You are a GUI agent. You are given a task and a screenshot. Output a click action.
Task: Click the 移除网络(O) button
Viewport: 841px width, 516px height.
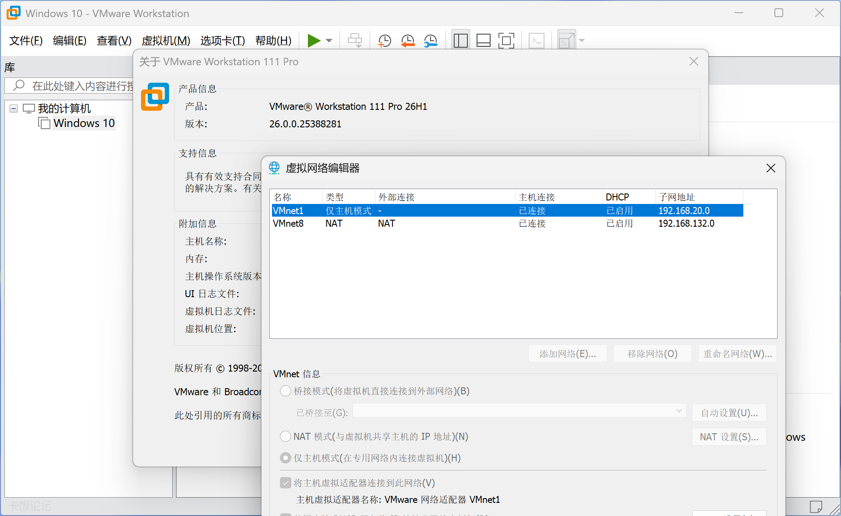point(652,354)
